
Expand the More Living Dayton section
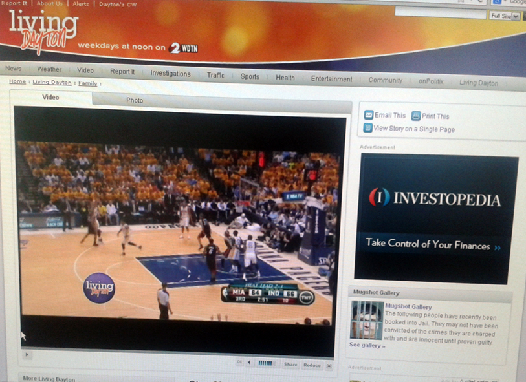click(x=49, y=377)
